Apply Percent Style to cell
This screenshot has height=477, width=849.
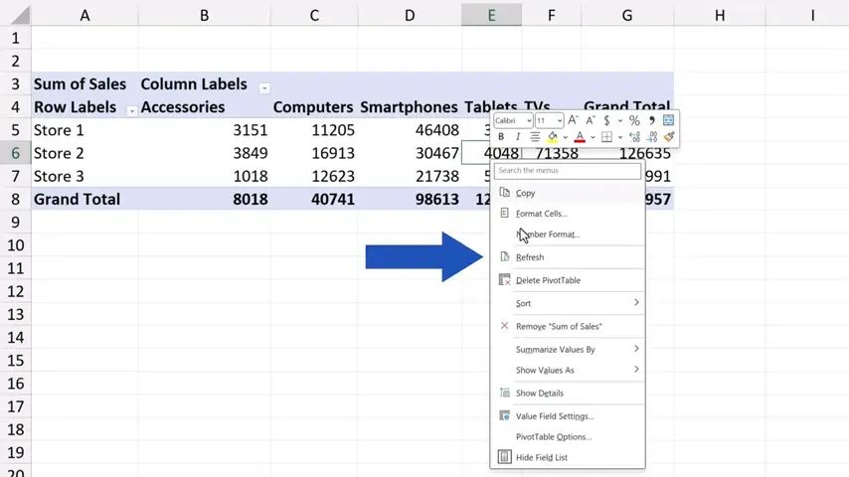pyautogui.click(x=634, y=120)
